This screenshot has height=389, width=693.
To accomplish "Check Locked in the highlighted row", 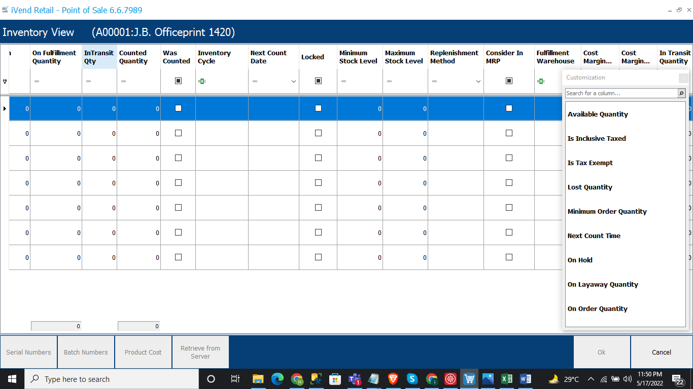I will 318,108.
